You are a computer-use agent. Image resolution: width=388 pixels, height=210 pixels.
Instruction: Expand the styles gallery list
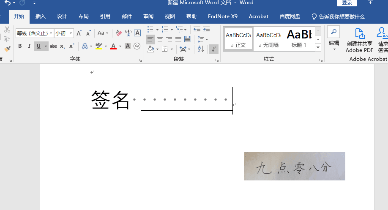[318, 46]
